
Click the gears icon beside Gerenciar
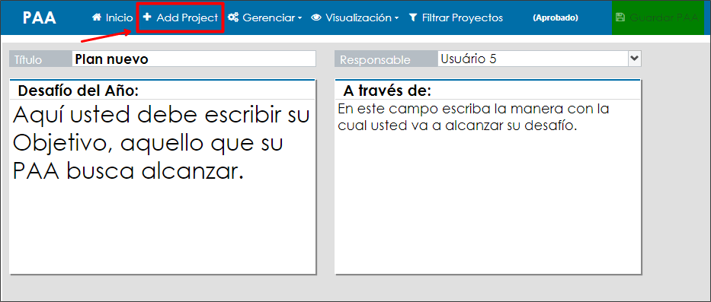[233, 17]
